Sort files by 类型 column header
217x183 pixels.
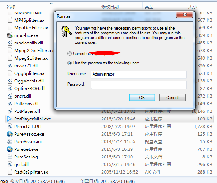(x=149, y=7)
